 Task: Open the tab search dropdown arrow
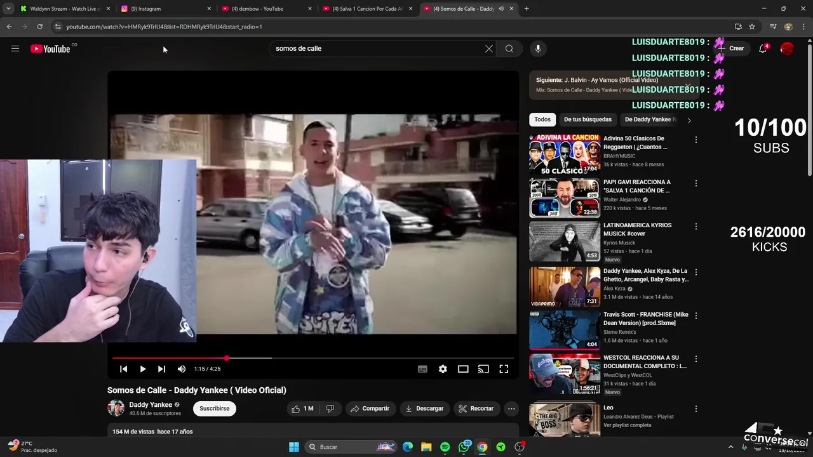coord(8,9)
